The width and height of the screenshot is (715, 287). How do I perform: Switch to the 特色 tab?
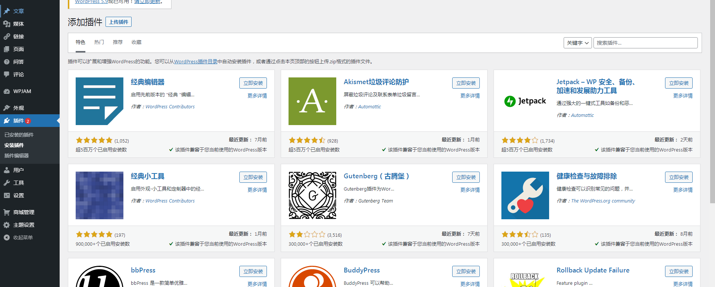point(81,42)
